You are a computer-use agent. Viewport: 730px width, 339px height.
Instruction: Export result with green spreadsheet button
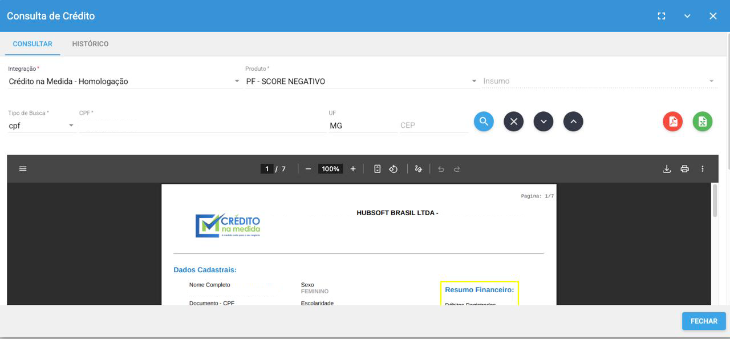point(703,122)
